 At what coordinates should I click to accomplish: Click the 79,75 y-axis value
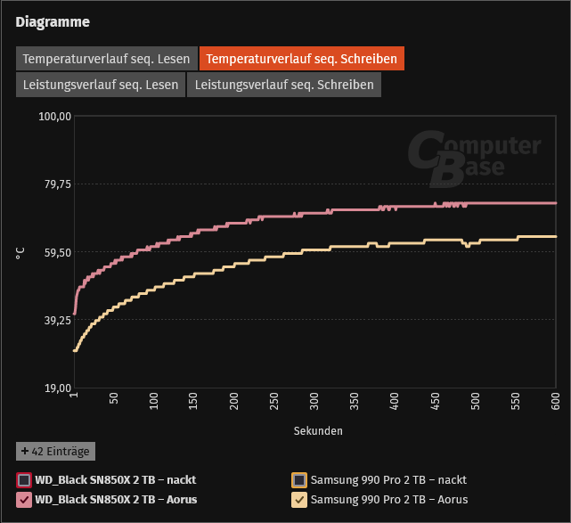pyautogui.click(x=58, y=184)
